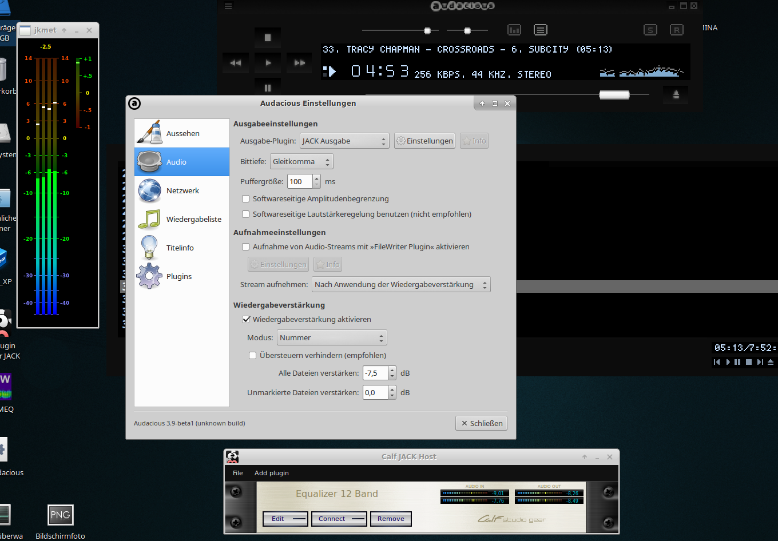
Task: Increase Unmarkierte Dateien verstärken with up arrow
Action: pyautogui.click(x=392, y=389)
